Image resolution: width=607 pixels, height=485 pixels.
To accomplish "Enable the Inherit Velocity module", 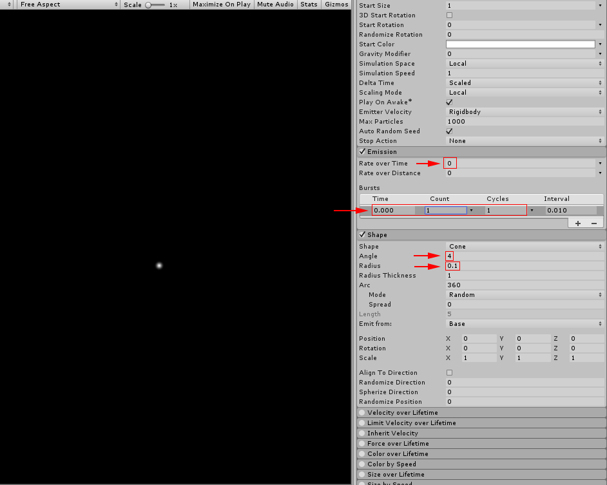I will point(362,433).
